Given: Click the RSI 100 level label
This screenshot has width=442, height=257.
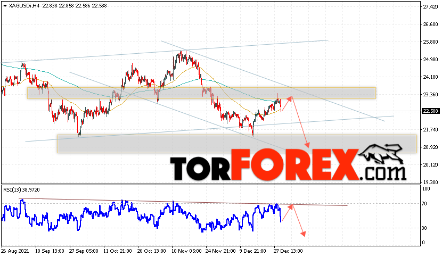Looking at the screenshot, I should pos(427,189).
